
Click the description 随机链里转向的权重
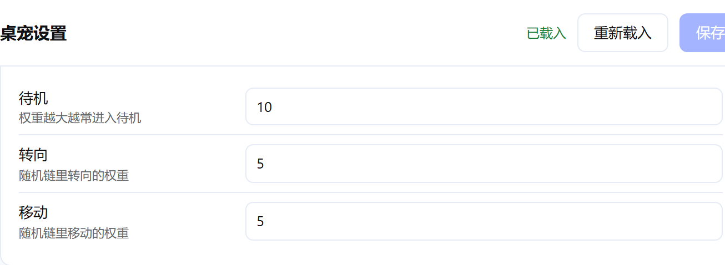coord(74,176)
